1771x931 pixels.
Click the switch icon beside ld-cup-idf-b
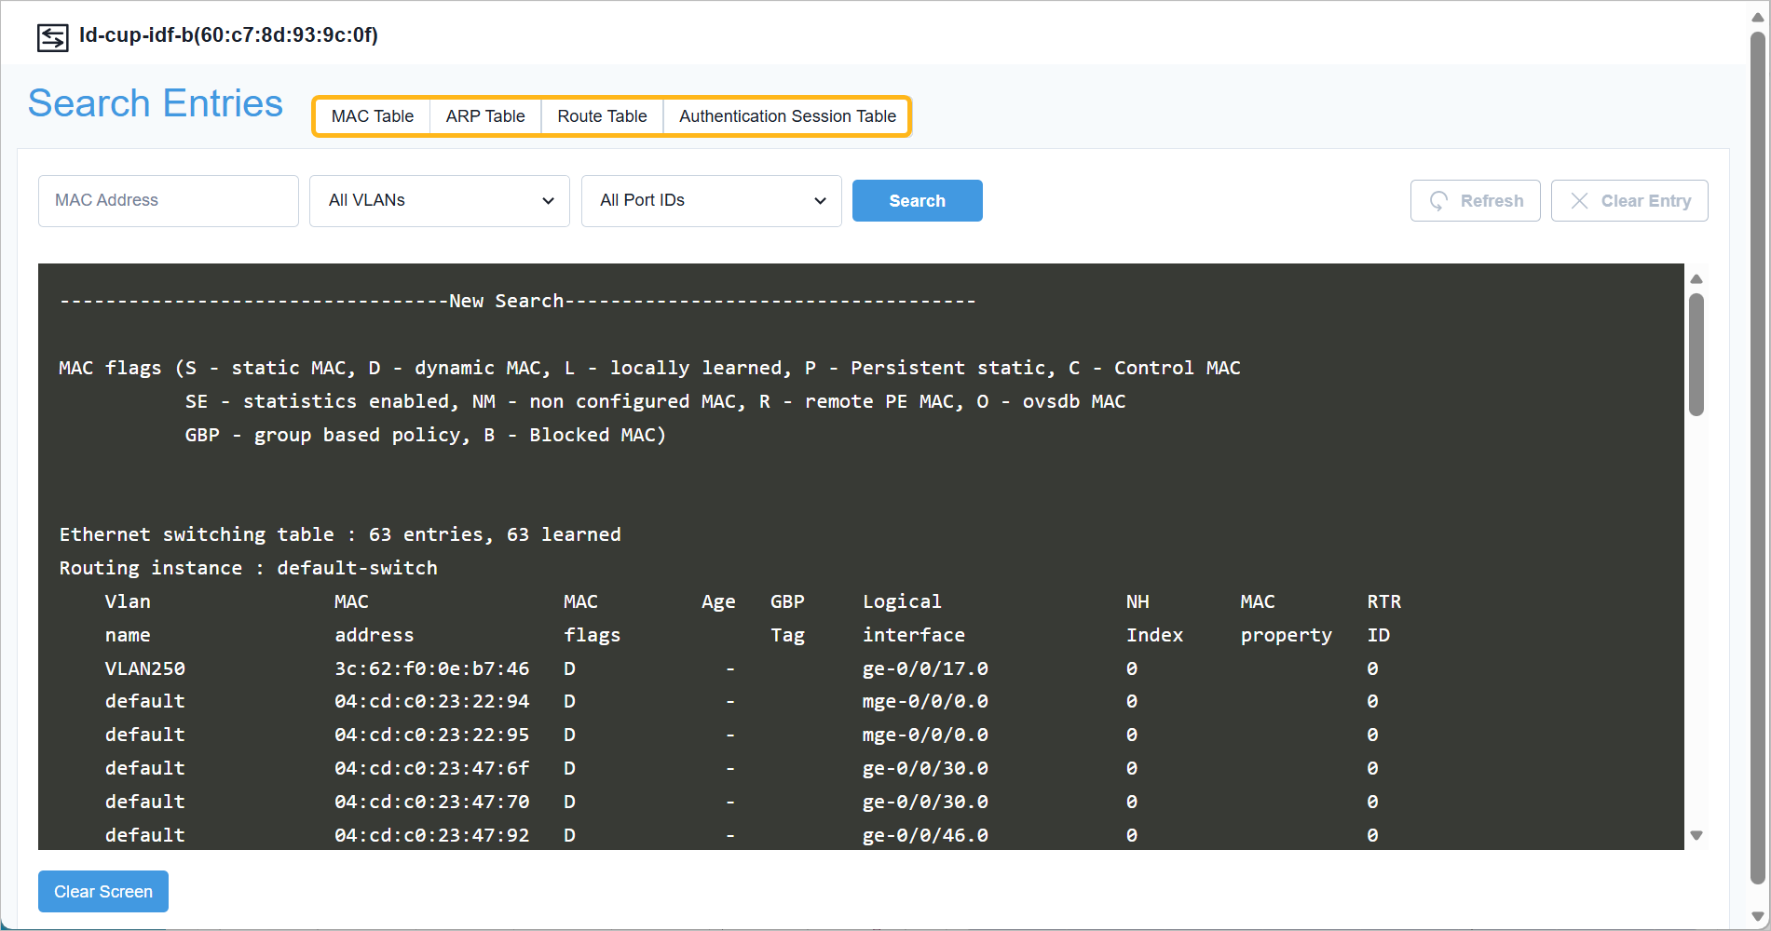[x=53, y=36]
